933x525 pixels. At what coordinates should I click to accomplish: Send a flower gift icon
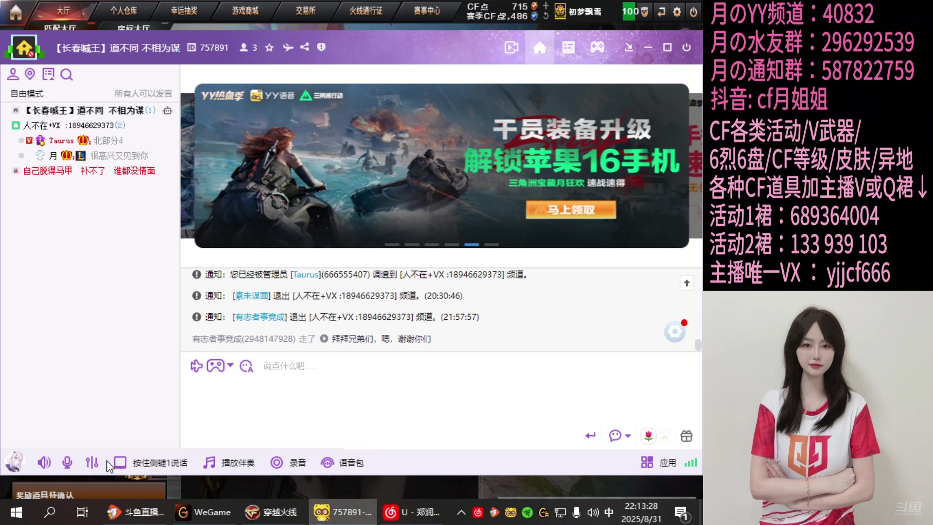648,436
